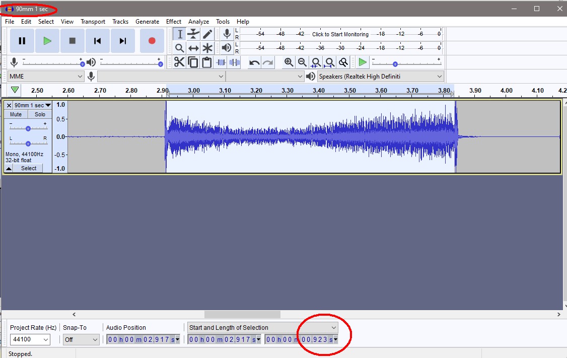Start recording with the red Record button

pyautogui.click(x=152, y=41)
